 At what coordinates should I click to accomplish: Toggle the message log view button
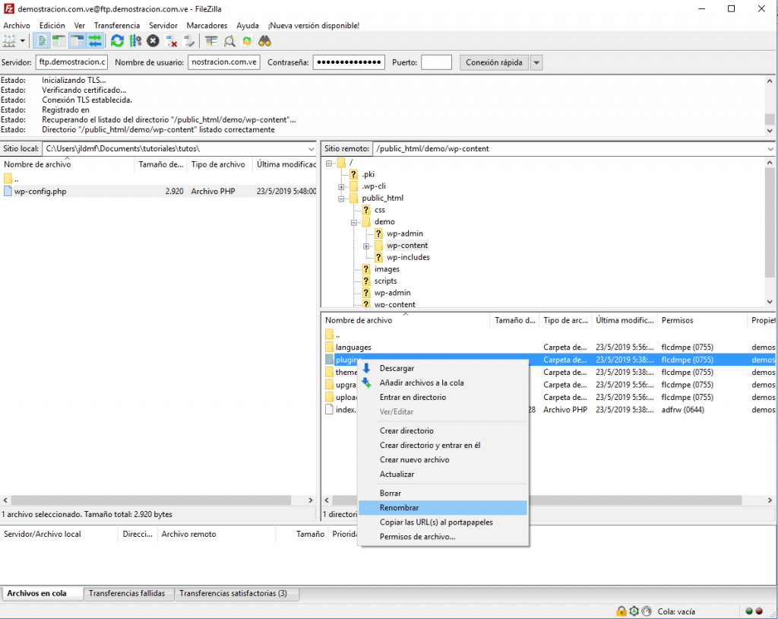click(x=41, y=41)
